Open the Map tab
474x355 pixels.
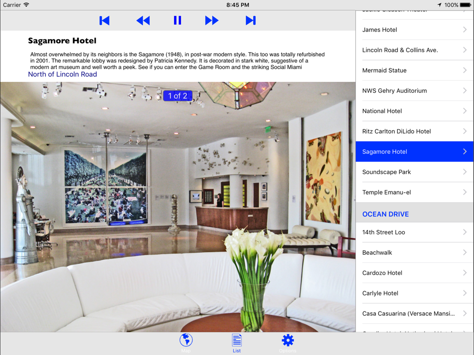(x=186, y=343)
